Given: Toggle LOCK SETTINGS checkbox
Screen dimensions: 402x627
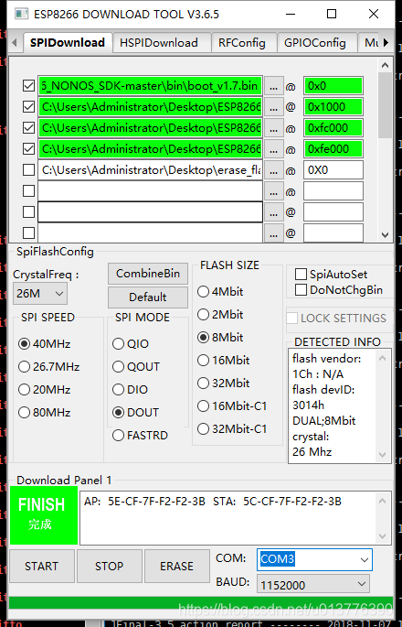Looking at the screenshot, I should click(291, 319).
